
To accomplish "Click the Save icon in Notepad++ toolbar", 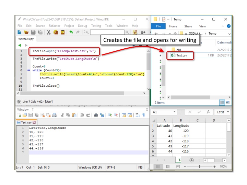I will pos(31,115).
